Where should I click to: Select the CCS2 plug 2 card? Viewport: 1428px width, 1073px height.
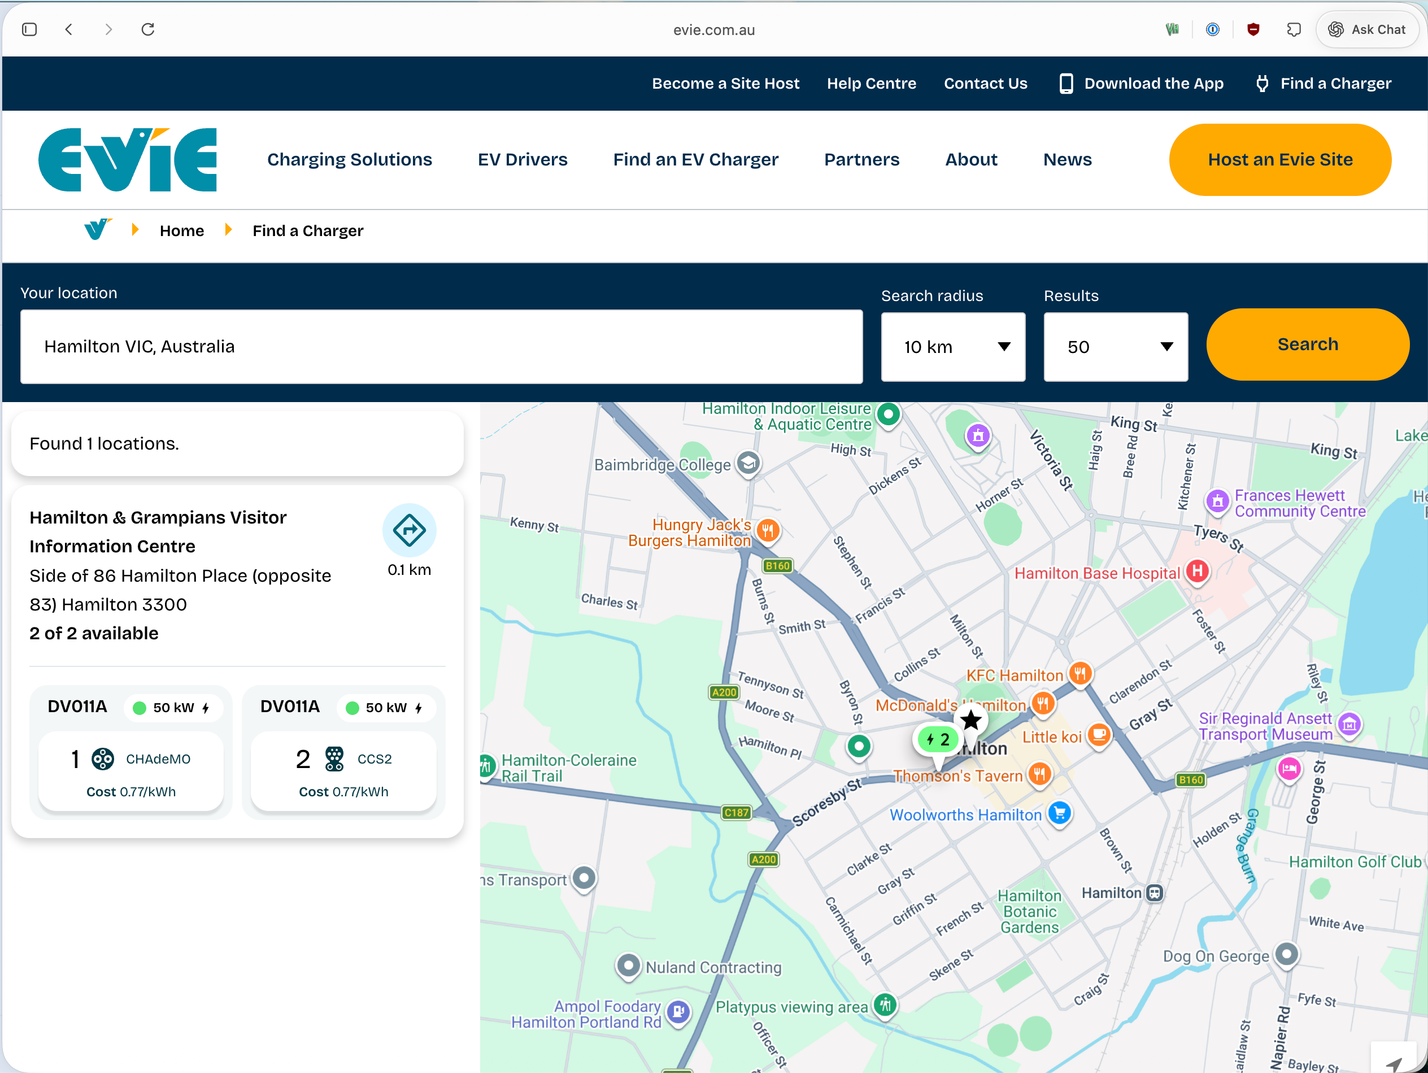pyautogui.click(x=343, y=771)
